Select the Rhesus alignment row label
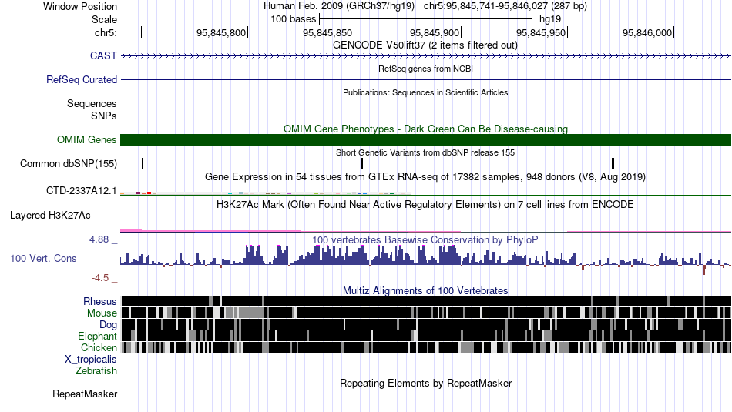Image resolution: width=732 pixels, height=412 pixels. [100, 301]
